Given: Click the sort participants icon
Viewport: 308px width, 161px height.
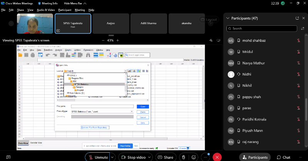Looking at the screenshot, I should (303, 28).
